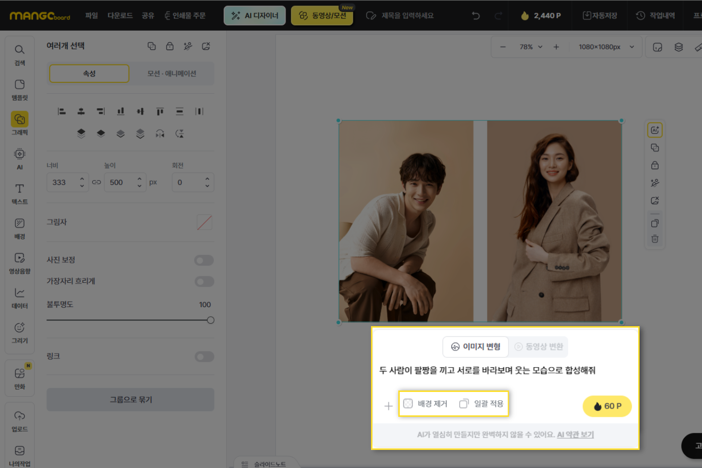702x468 pixels.
Task: Open the 텍스트 text tool in sidebar
Action: click(19, 194)
